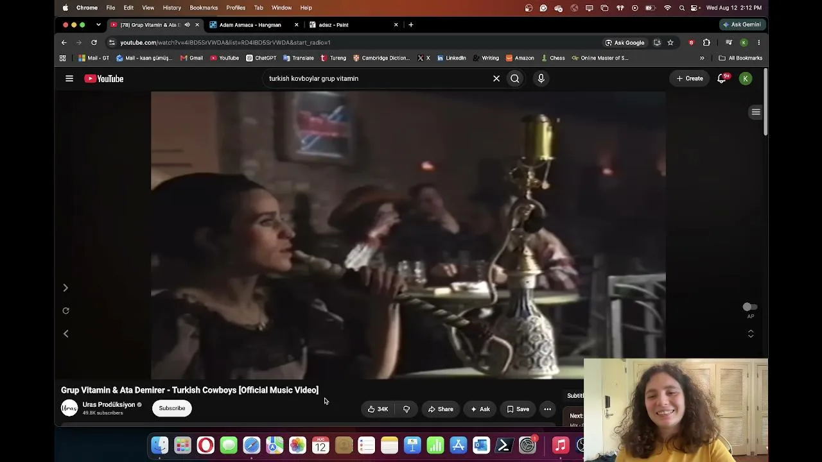Open Music app in the Dock
The width and height of the screenshot is (822, 462).
tap(561, 445)
